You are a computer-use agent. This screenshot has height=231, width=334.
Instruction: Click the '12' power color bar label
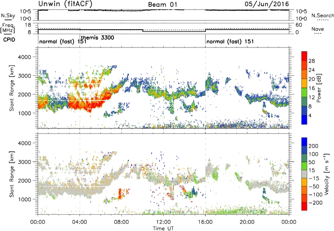tap(311, 98)
